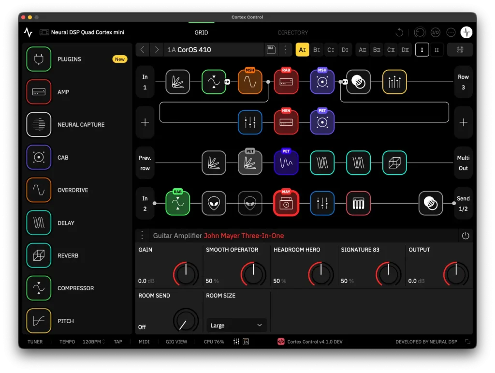Open the Room Size Large dropdown
The image size is (495, 373).
pyautogui.click(x=236, y=325)
